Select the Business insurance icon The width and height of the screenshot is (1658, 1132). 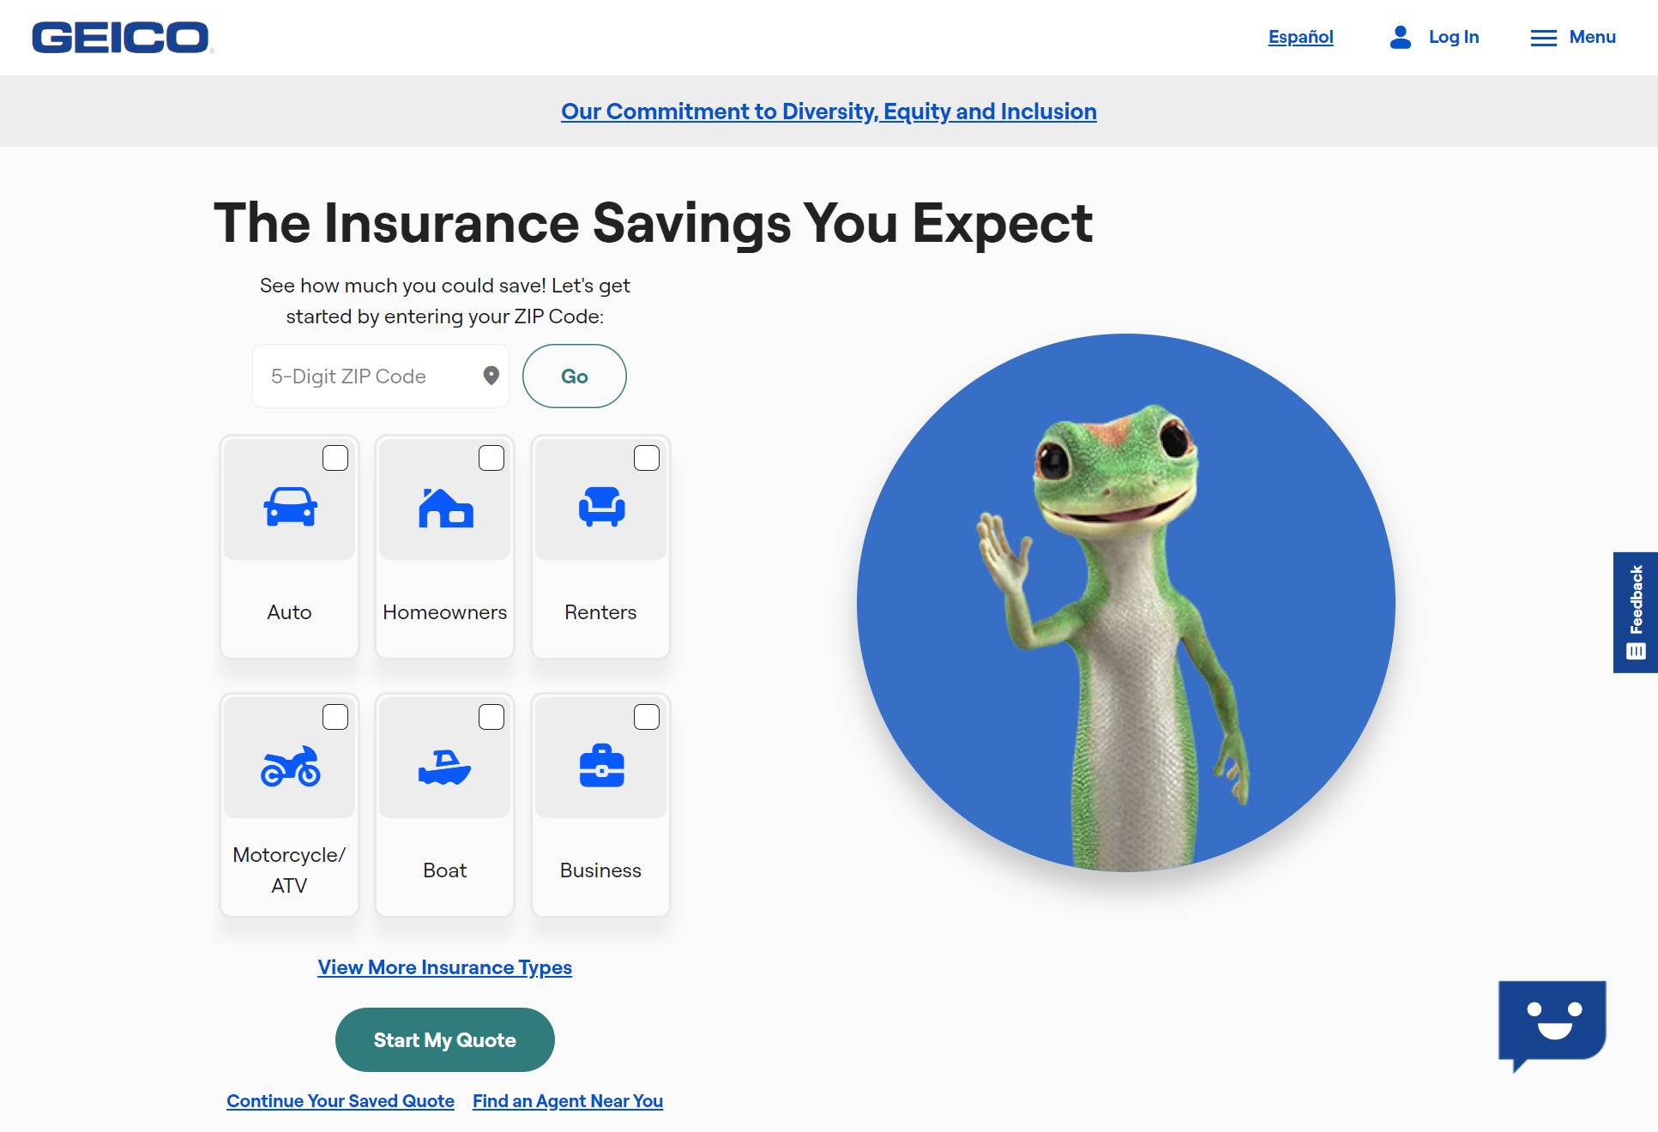(x=601, y=761)
